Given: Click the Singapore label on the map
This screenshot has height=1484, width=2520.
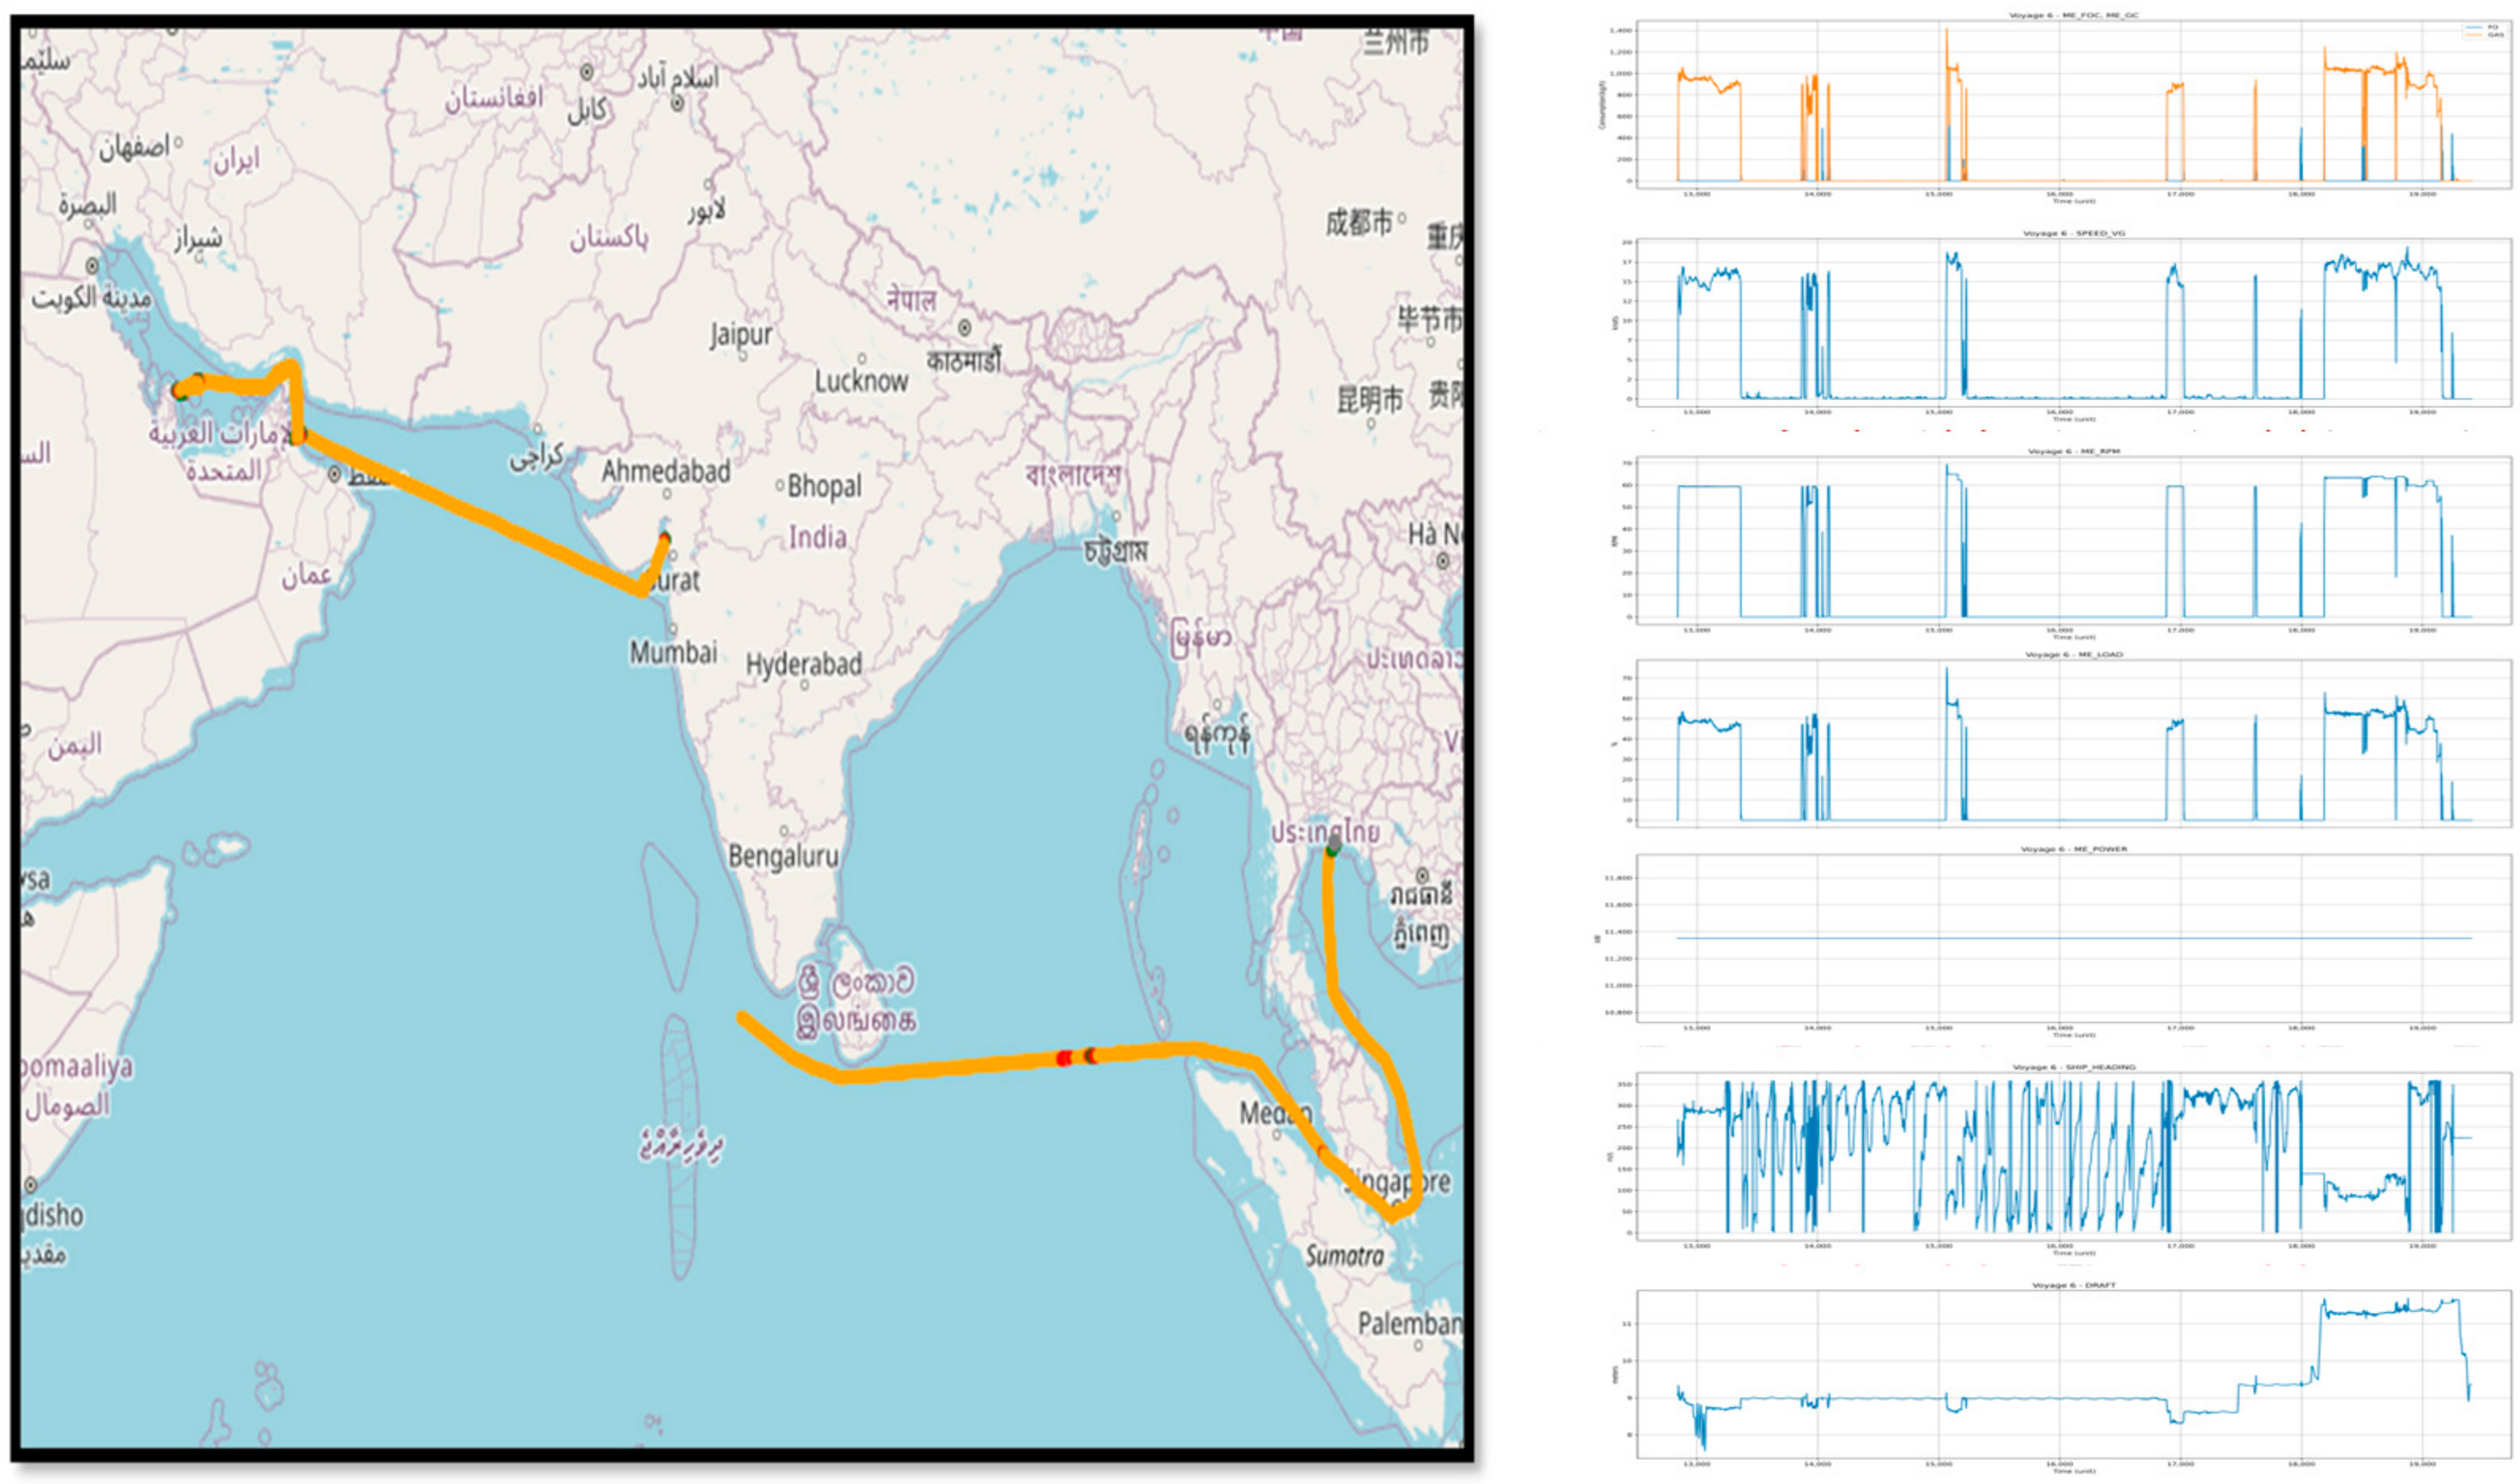Looking at the screenshot, I should 1397,1182.
